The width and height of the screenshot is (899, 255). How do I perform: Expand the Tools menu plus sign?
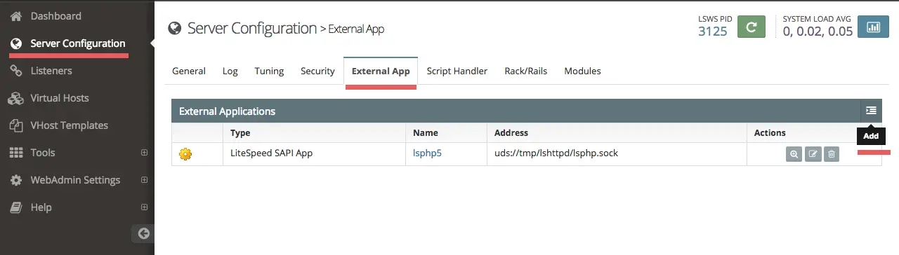point(144,153)
